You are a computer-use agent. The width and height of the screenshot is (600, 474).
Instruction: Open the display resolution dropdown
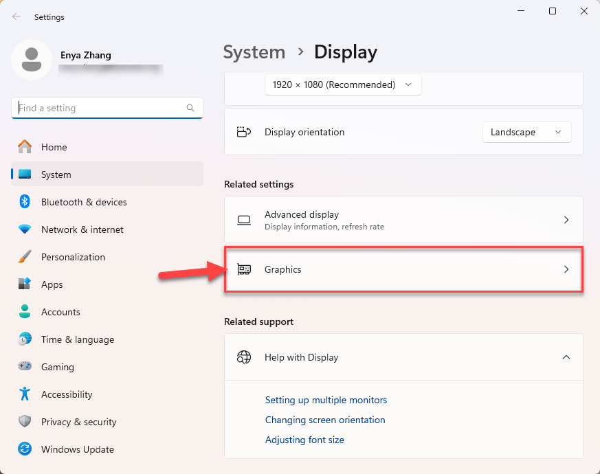pyautogui.click(x=342, y=84)
